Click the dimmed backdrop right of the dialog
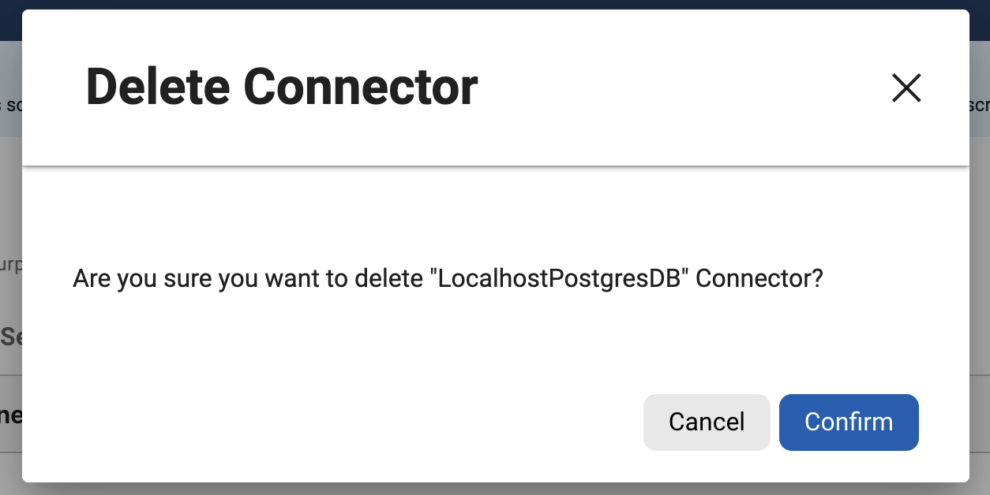 [x=979, y=236]
